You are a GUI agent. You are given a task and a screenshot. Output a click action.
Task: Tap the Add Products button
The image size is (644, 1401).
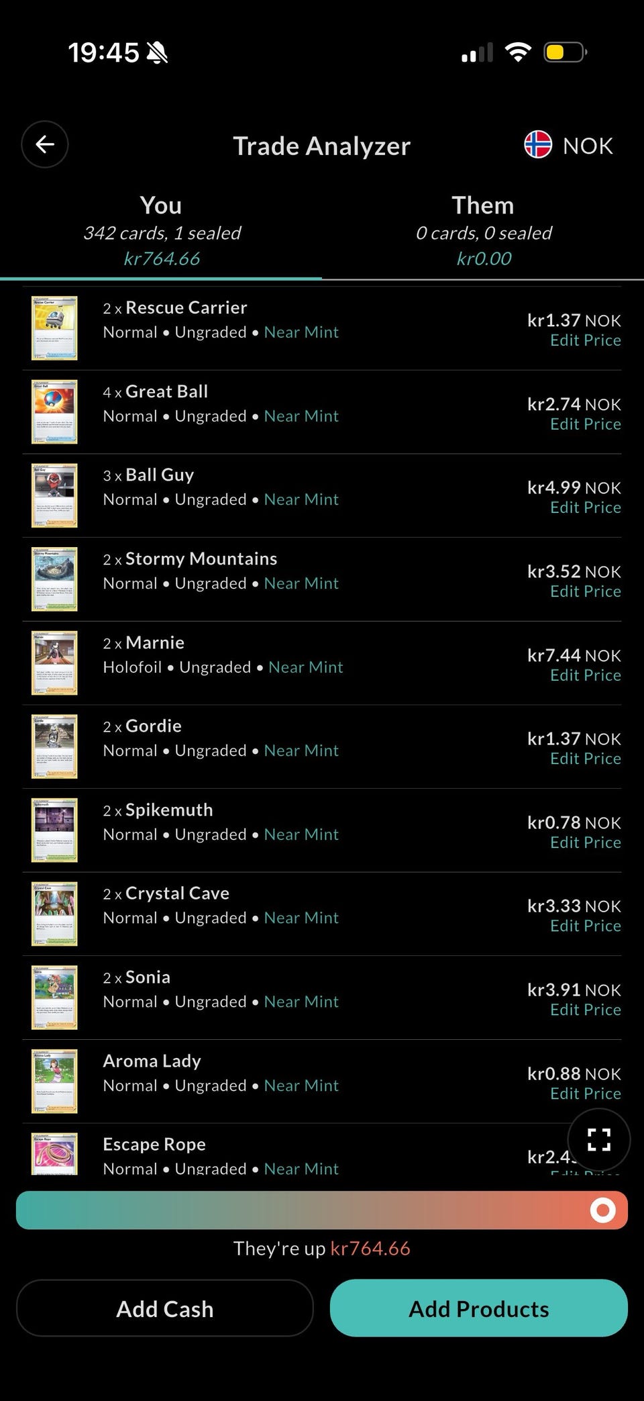click(479, 1308)
